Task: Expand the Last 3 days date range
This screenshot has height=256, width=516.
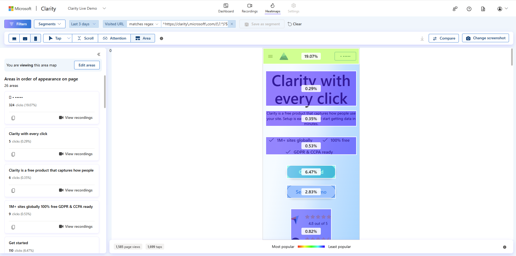Action: coord(84,24)
